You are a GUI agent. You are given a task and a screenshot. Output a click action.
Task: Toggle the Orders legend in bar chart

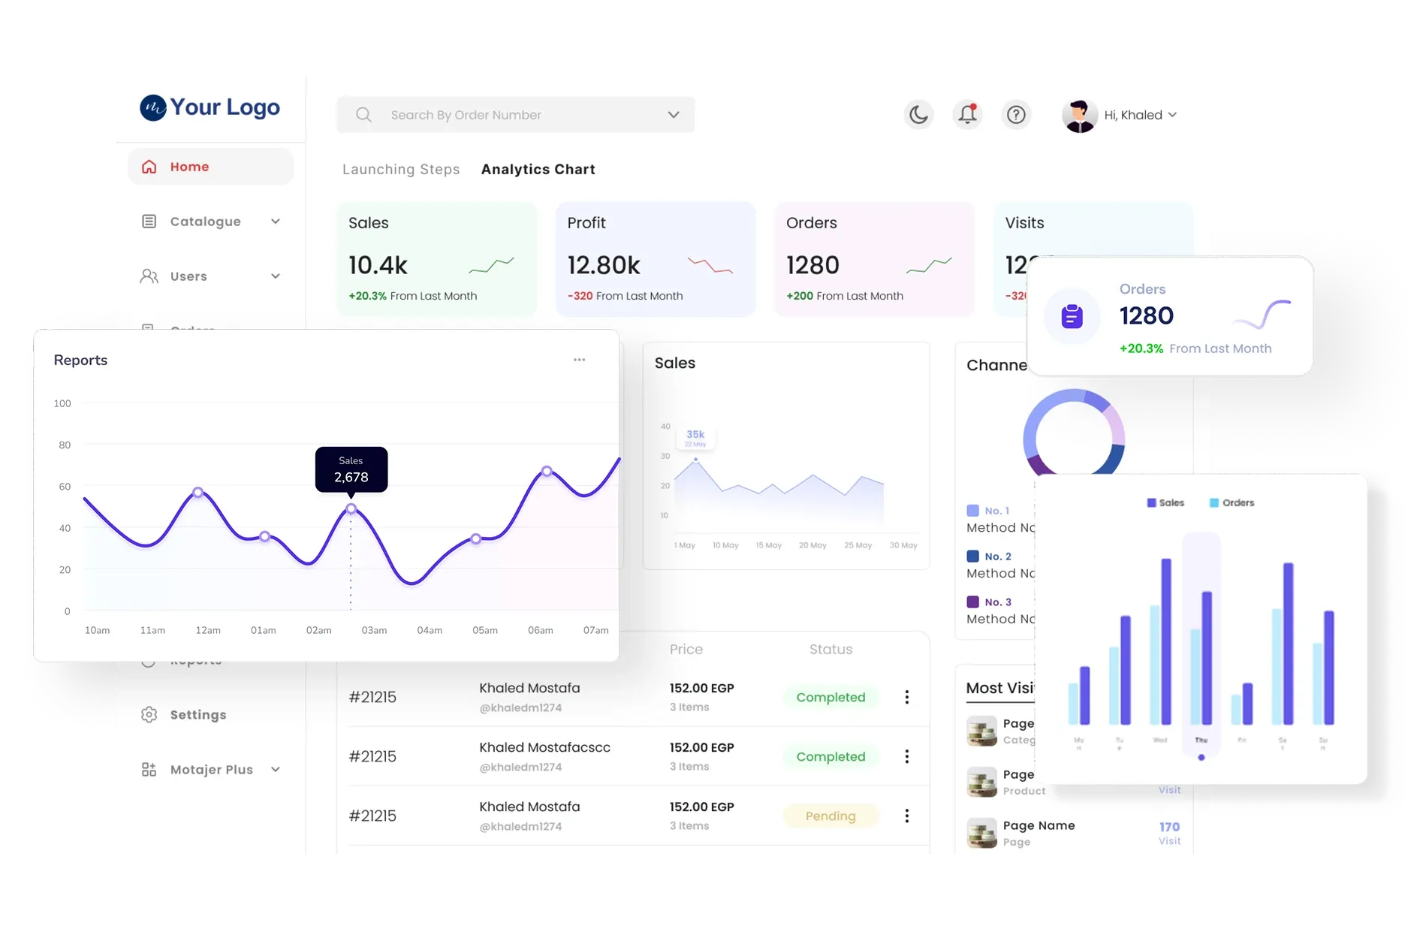(x=1231, y=502)
